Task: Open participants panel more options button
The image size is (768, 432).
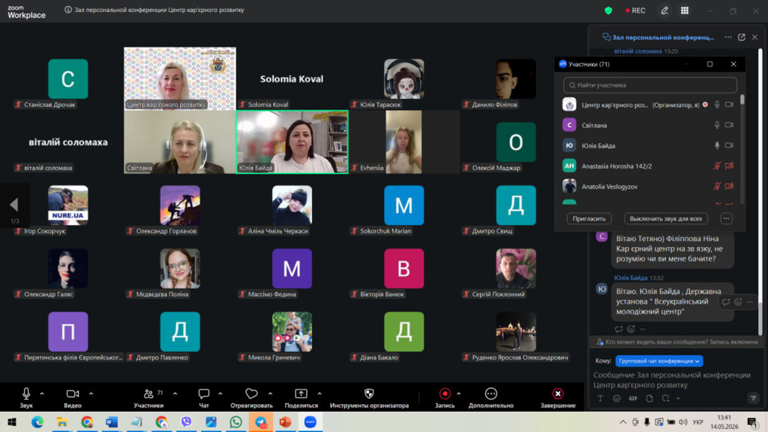Action: point(726,219)
